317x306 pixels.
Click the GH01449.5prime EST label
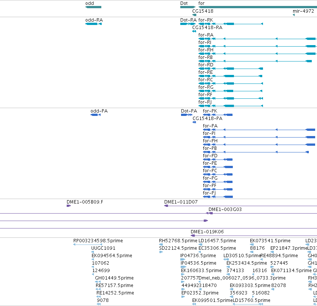click(114, 278)
